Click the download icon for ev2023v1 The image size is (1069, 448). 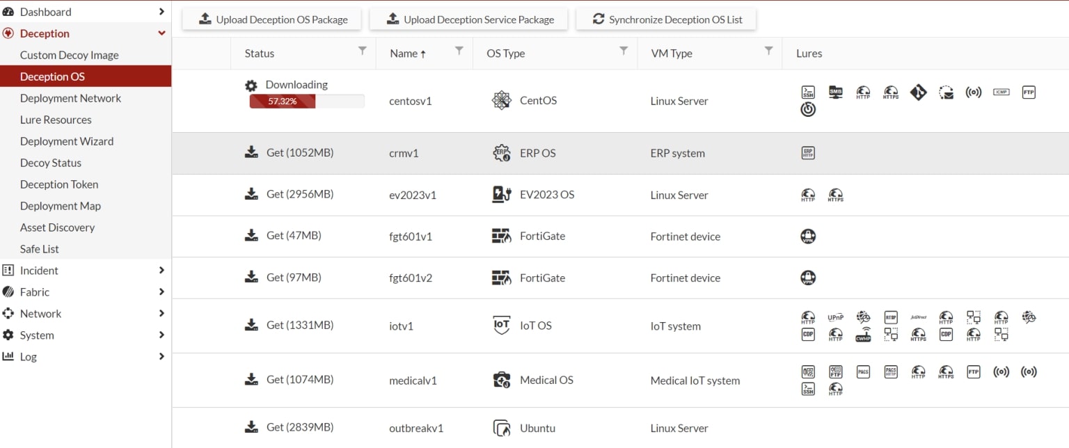click(251, 194)
